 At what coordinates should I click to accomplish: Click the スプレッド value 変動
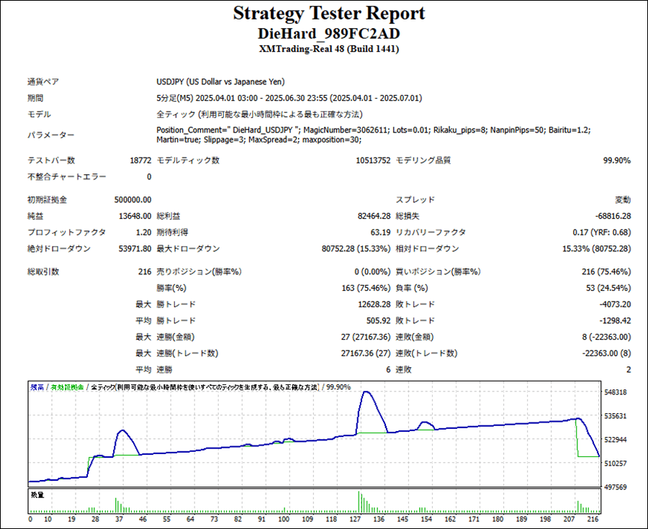point(623,200)
